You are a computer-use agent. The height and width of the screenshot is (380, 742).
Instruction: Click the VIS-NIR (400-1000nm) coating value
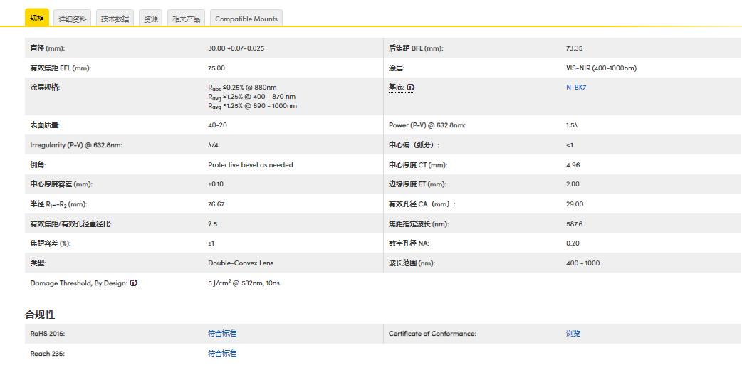[601, 68]
